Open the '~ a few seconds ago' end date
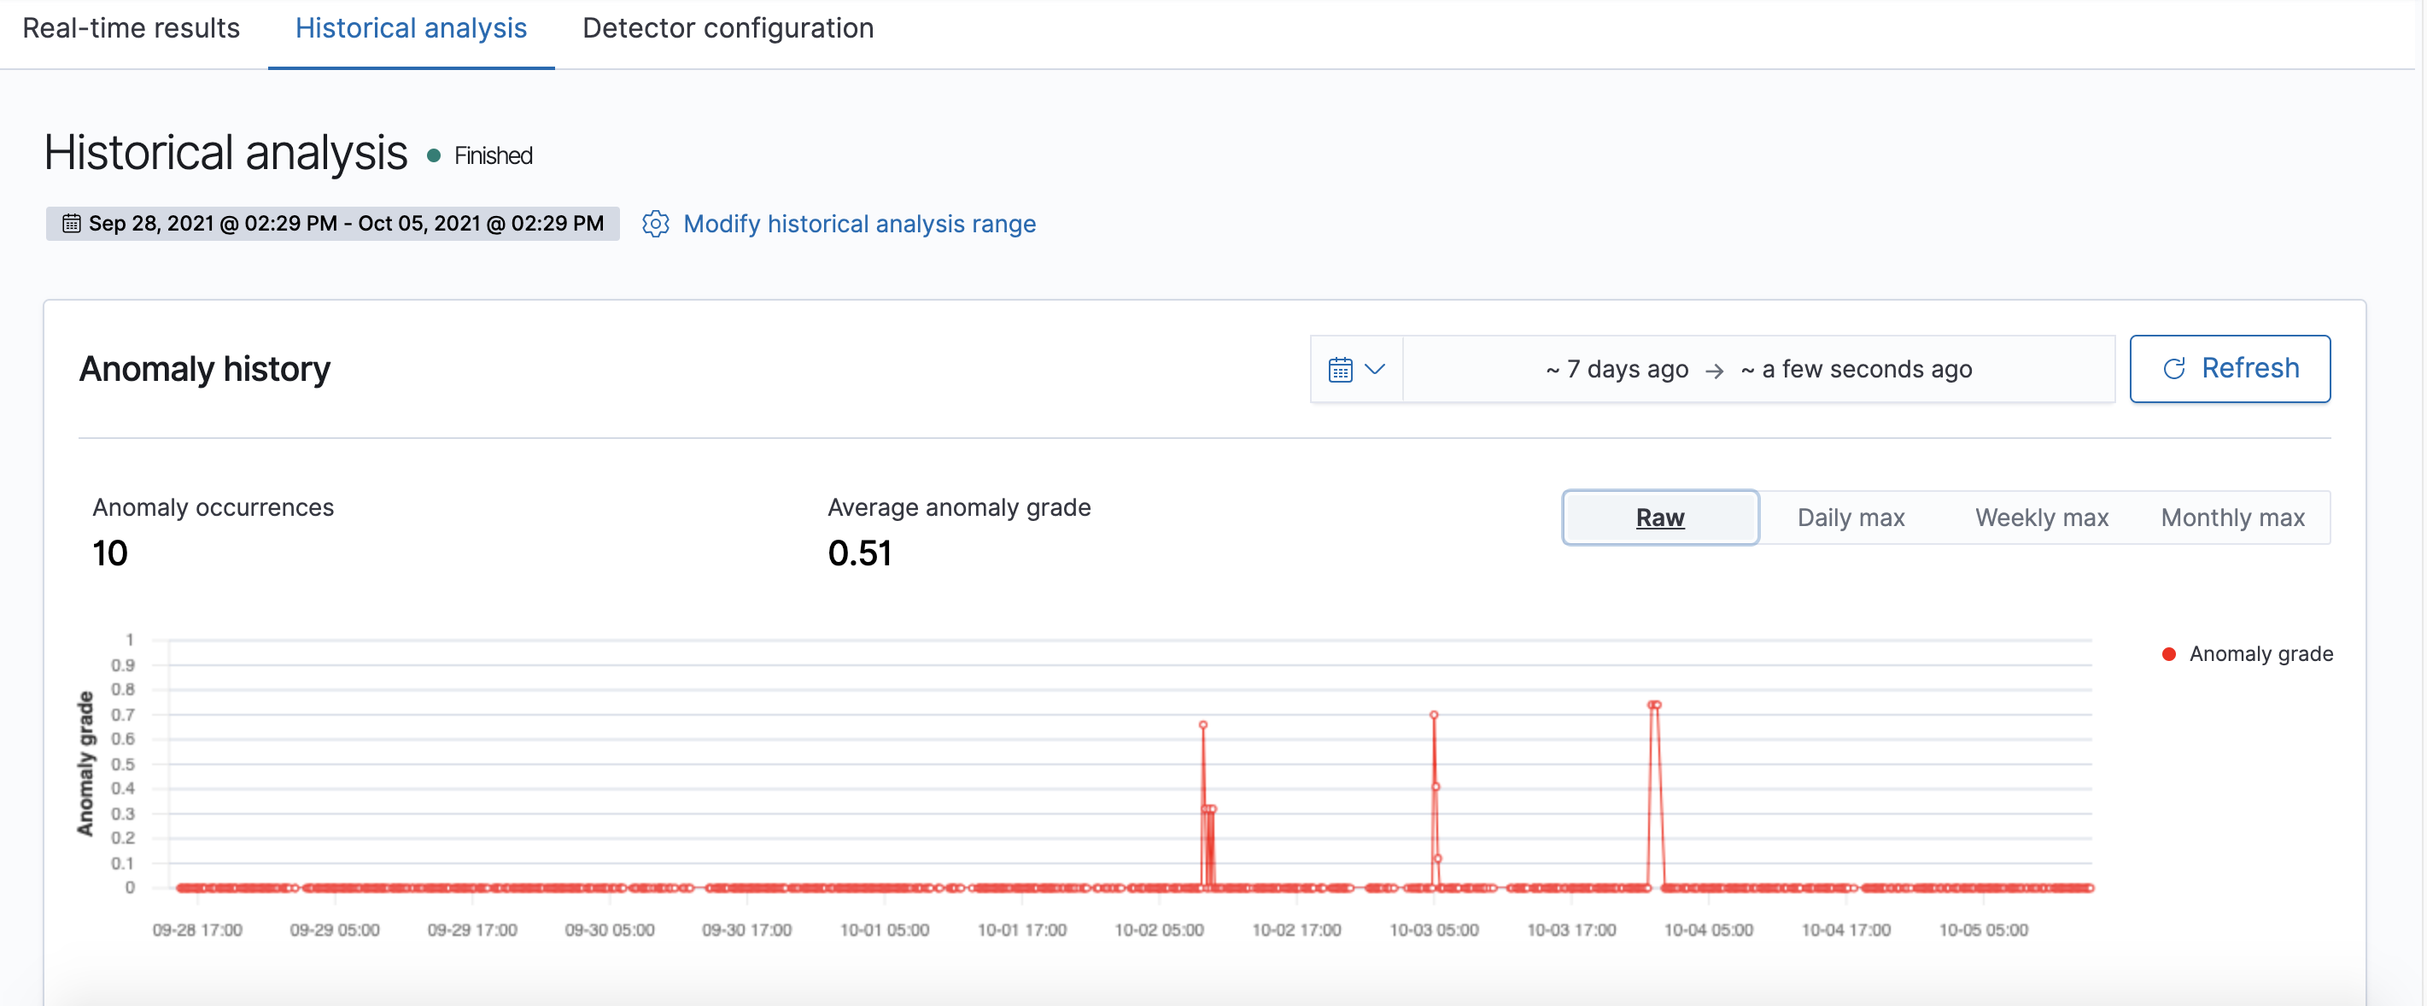Viewport: 2427px width, 1006px height. (x=1856, y=369)
